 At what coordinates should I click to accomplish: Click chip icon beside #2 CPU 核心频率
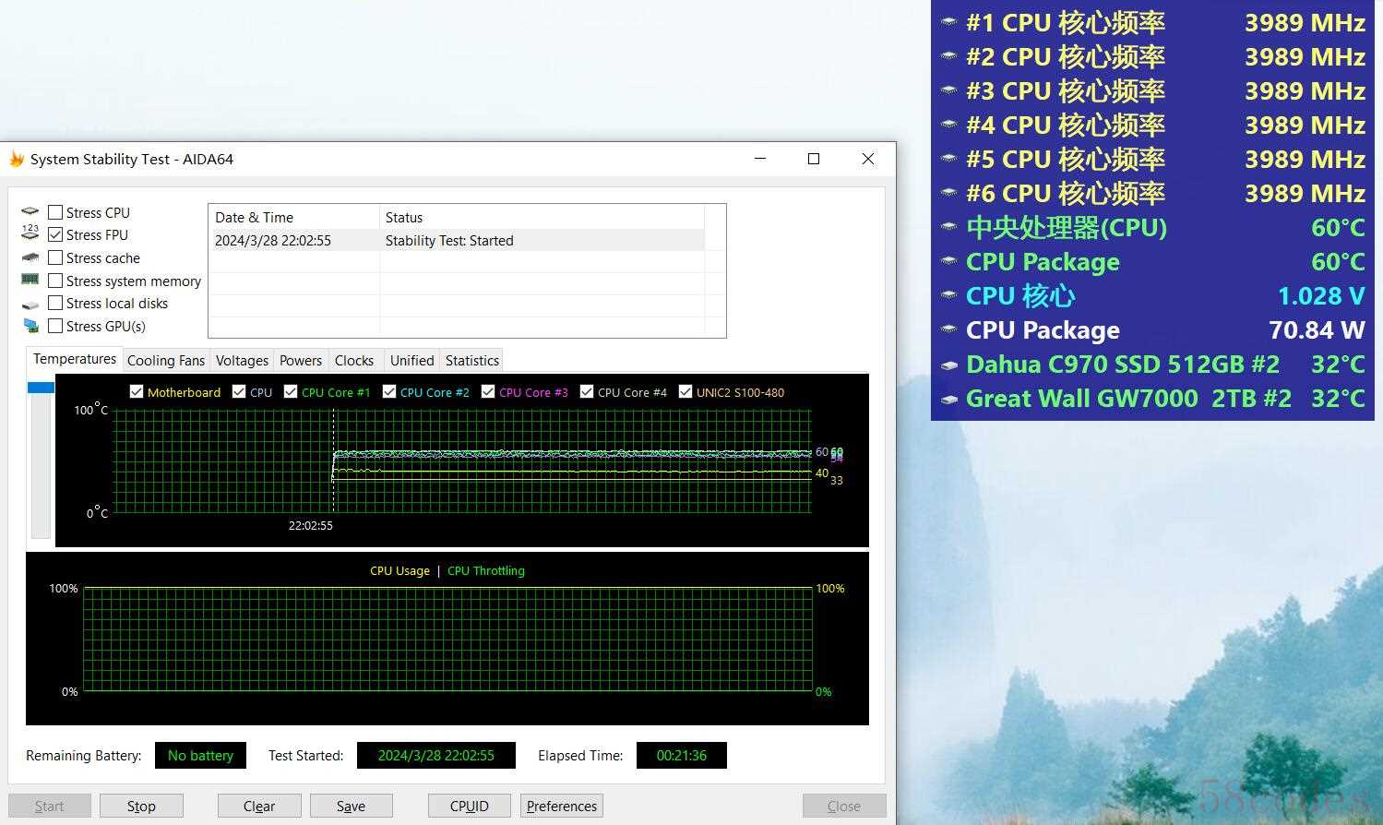point(948,57)
